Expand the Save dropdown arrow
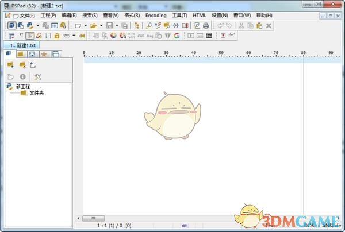 coord(117,26)
